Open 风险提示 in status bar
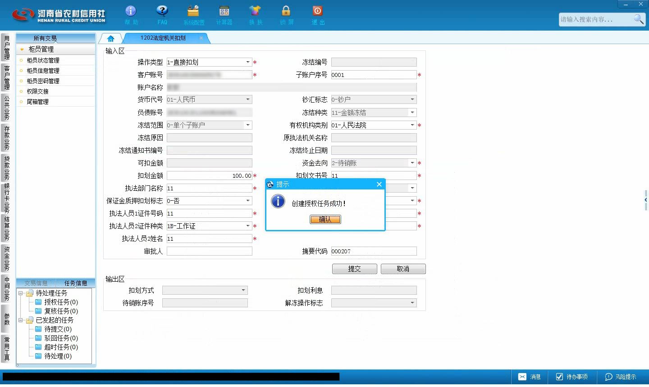The image size is (649, 387). pos(621,377)
